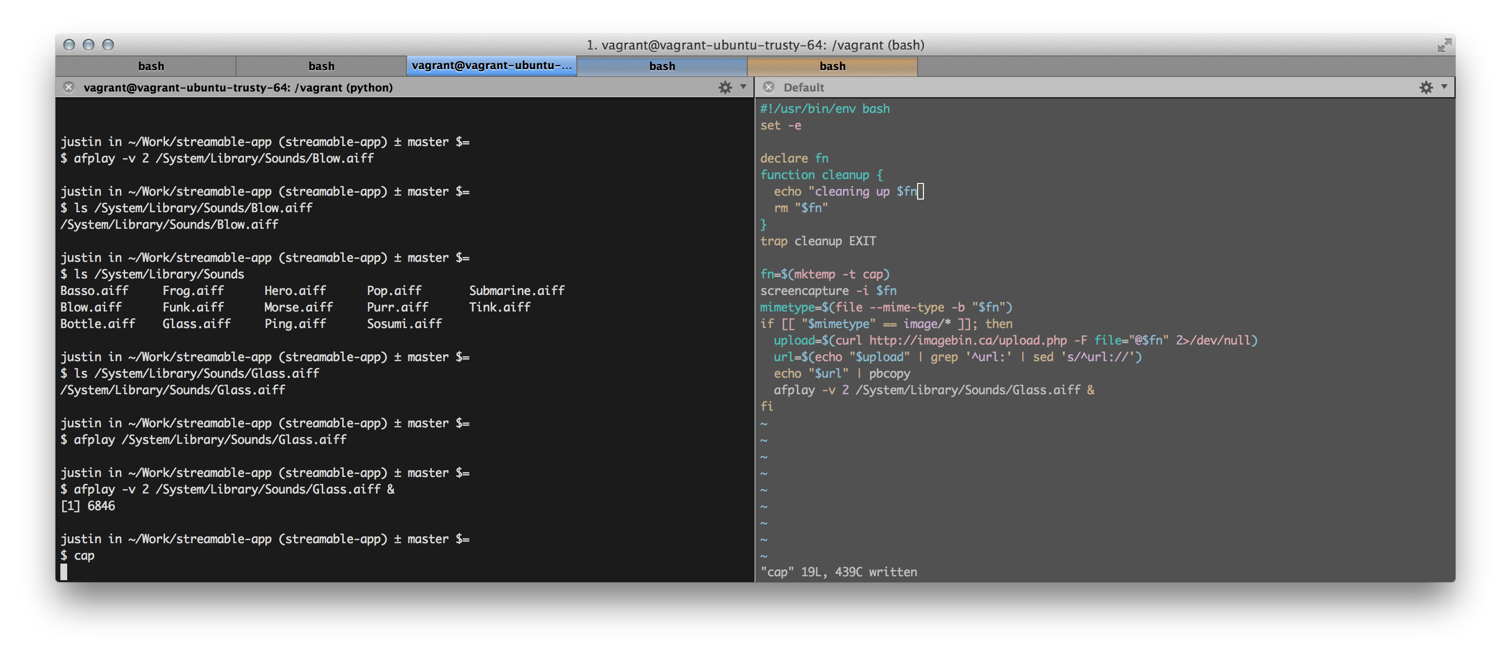This screenshot has height=659, width=1511.
Task: Click the window title text in title bar
Action: [755, 45]
